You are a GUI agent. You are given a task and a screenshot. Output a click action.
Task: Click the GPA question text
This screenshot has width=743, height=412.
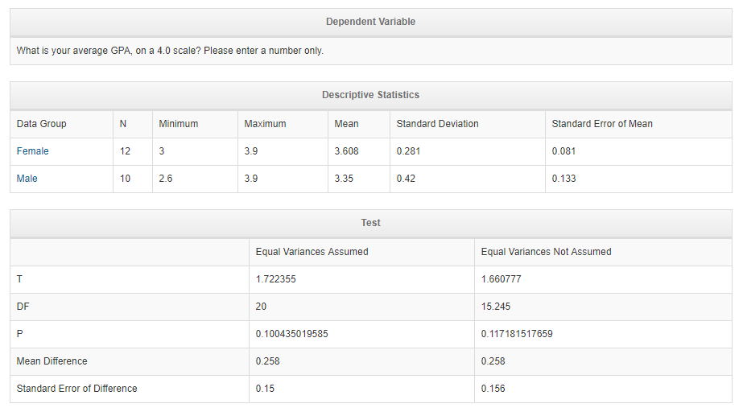pyautogui.click(x=170, y=51)
